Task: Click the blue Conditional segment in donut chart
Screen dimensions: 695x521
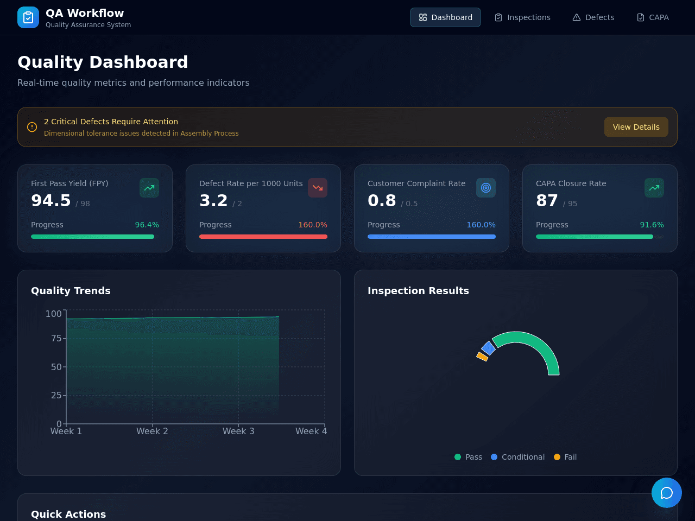Action: coord(489,348)
